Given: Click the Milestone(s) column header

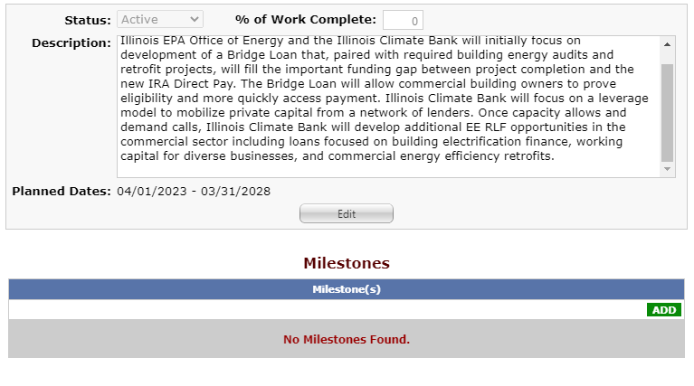Looking at the screenshot, I should pyautogui.click(x=347, y=289).
